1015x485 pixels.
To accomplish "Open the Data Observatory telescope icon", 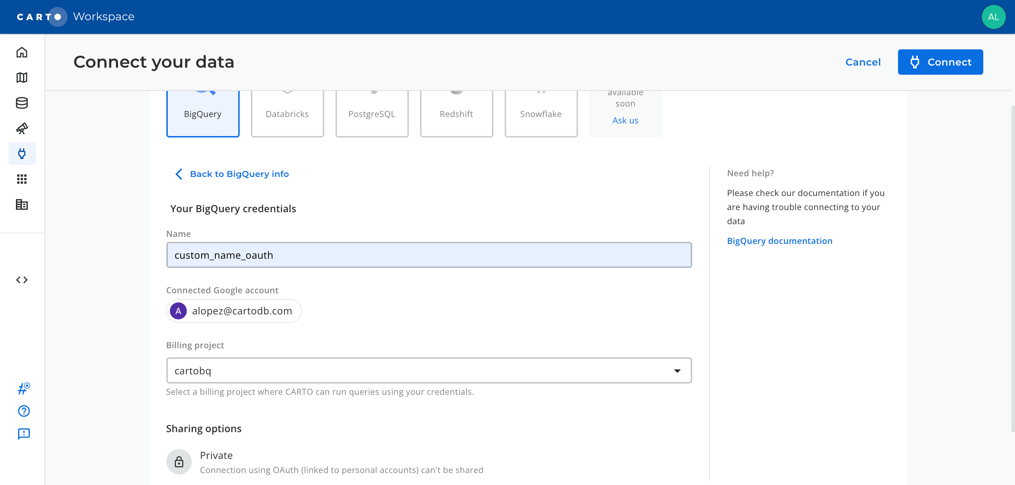I will click(x=21, y=128).
